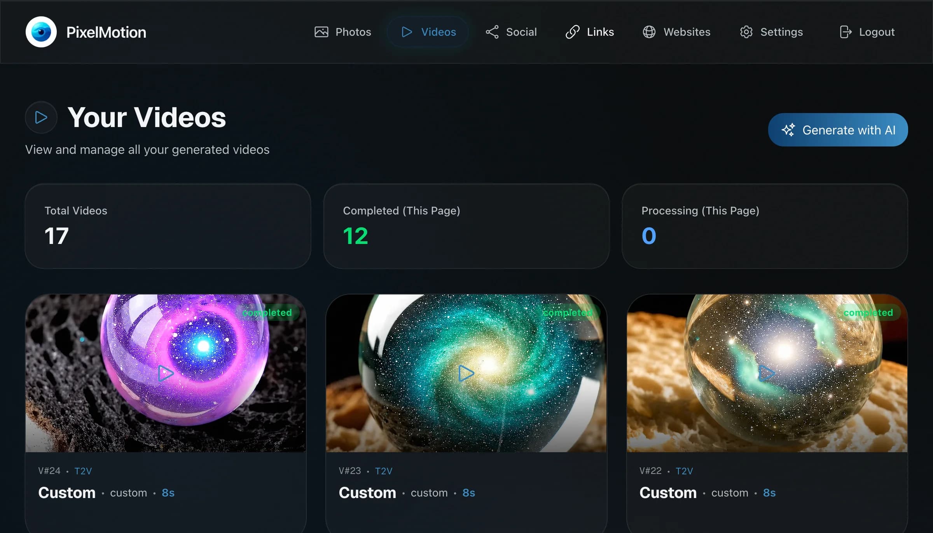Image resolution: width=933 pixels, height=533 pixels.
Task: Click the T2V link under video V#24
Action: coord(83,470)
